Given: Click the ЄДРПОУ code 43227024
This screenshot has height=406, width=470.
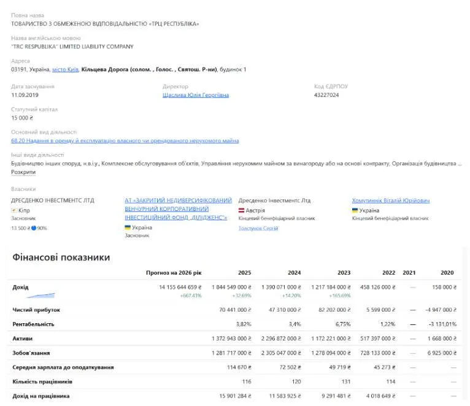Looking at the screenshot, I should [x=326, y=95].
